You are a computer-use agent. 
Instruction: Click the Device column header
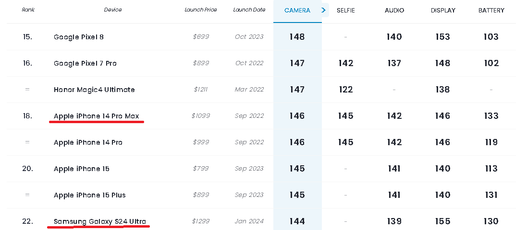point(112,10)
